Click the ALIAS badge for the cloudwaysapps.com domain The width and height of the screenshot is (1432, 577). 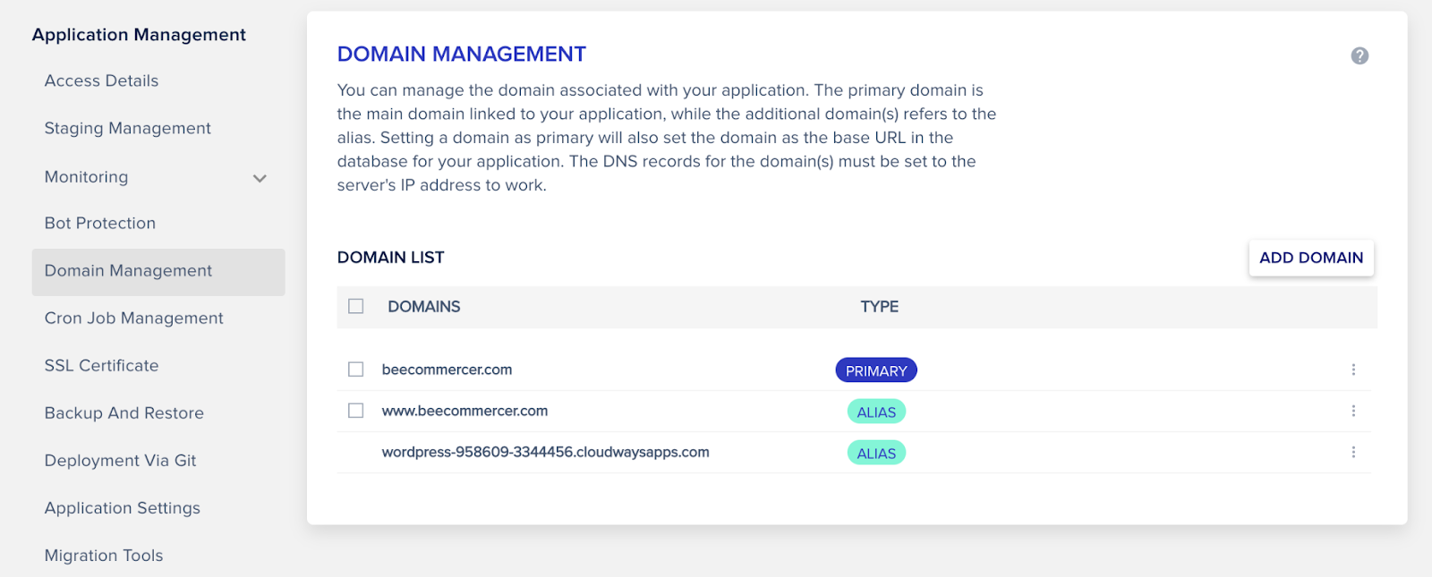(876, 453)
